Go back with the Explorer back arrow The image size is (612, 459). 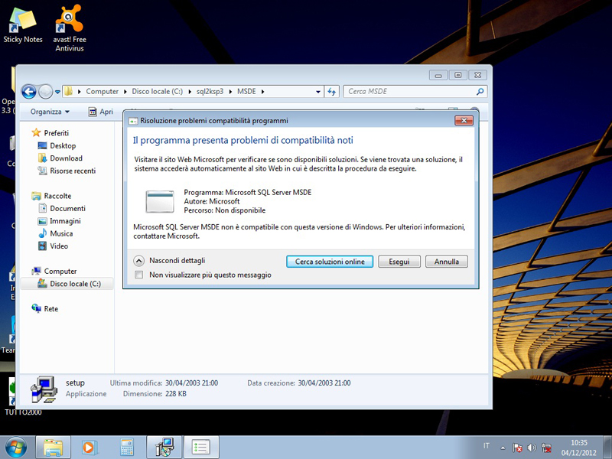click(x=29, y=92)
